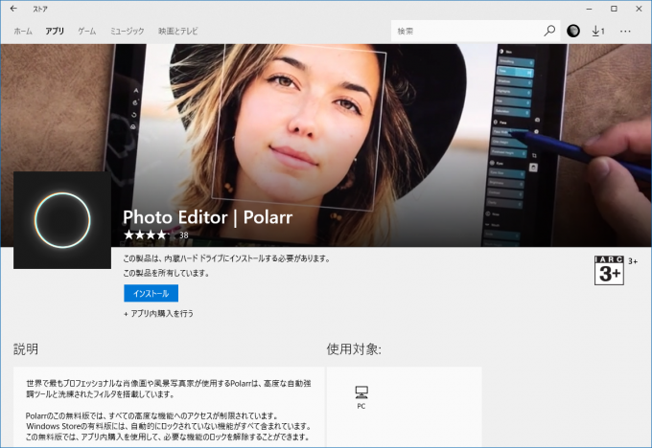Switch to the ゲーム tab
Screen dimensions: 652x448
click(87, 32)
